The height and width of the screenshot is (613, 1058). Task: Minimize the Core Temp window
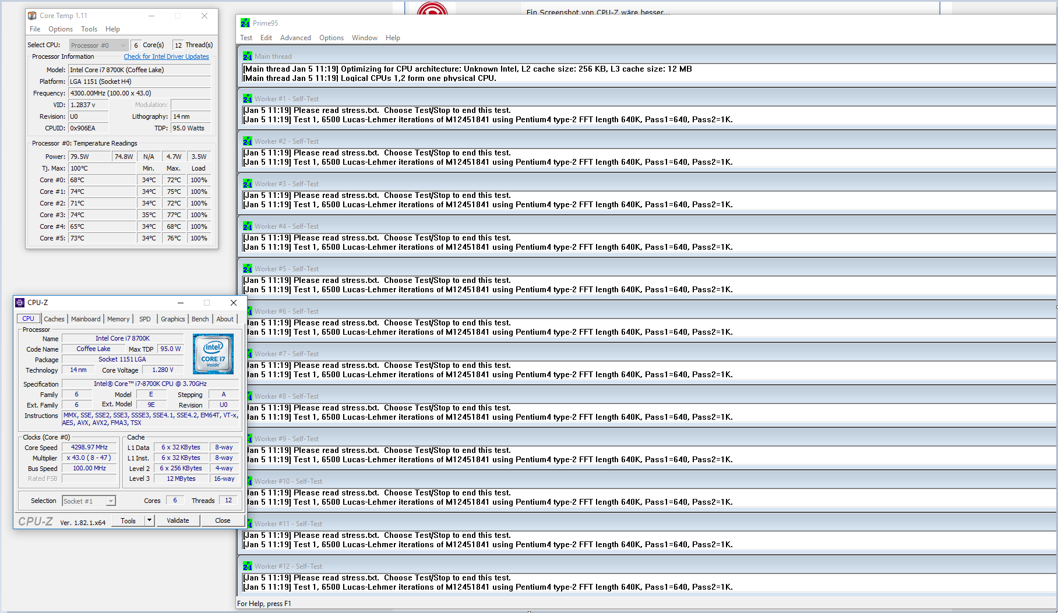point(151,16)
